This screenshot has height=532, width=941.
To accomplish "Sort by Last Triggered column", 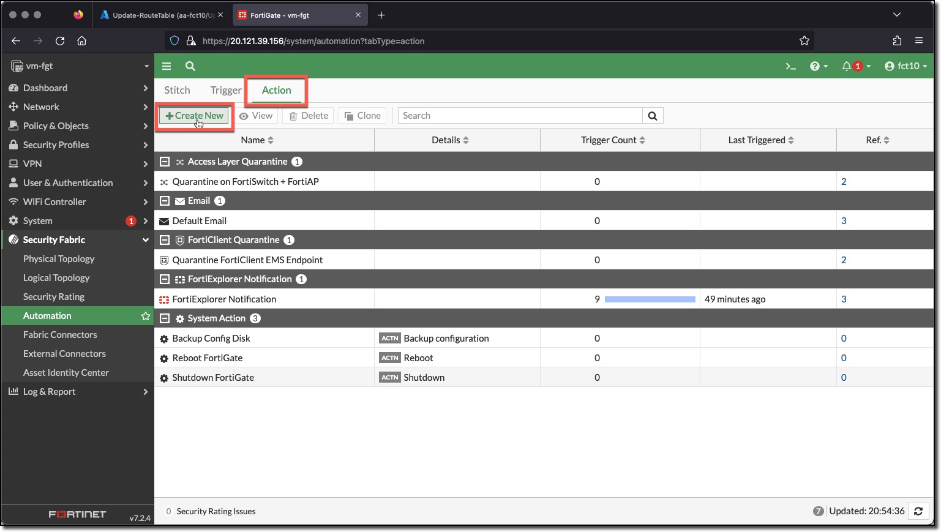I will [x=761, y=140].
